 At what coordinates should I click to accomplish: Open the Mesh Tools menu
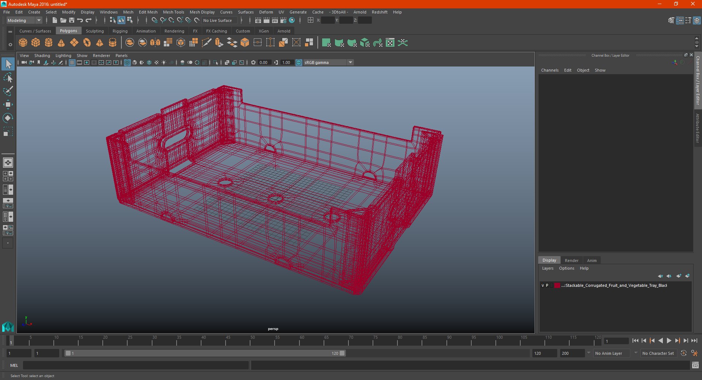pos(173,12)
